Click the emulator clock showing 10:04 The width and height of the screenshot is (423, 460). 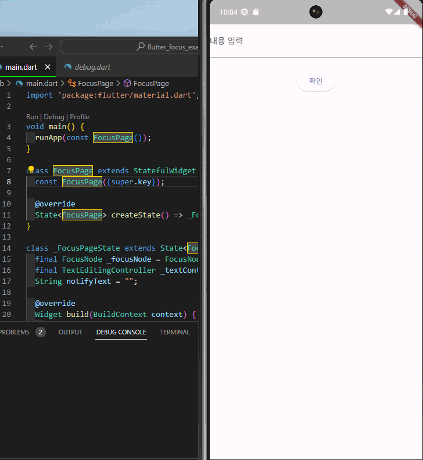228,12
